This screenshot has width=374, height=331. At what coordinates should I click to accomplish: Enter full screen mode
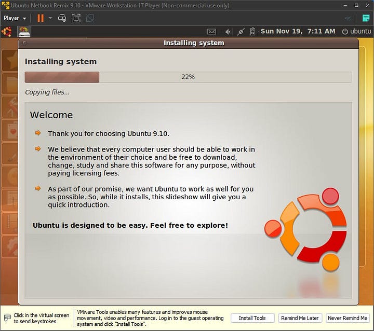pos(76,18)
